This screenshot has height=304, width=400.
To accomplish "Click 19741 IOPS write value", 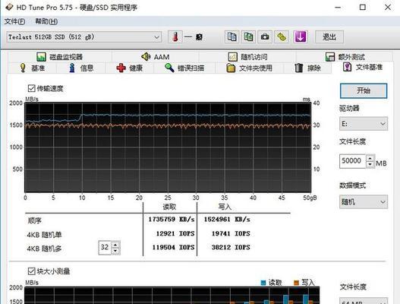I will (231, 233).
